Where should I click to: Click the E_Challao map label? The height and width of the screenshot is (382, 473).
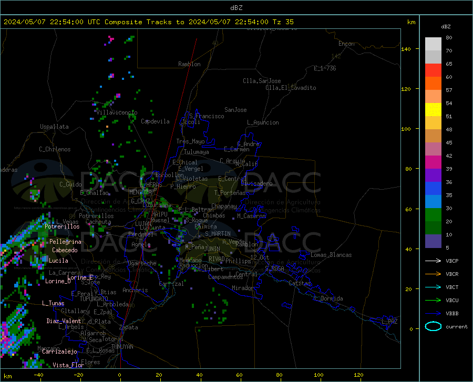(x=94, y=193)
